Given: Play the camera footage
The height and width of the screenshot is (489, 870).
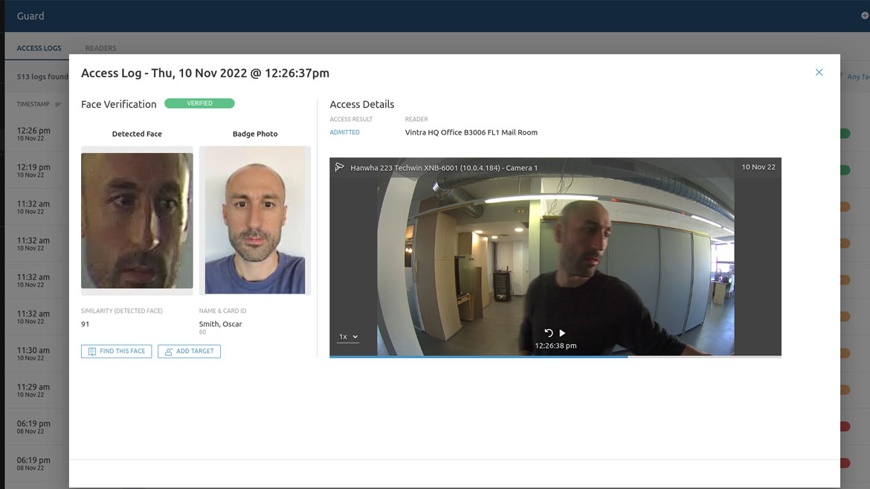Looking at the screenshot, I should (562, 333).
